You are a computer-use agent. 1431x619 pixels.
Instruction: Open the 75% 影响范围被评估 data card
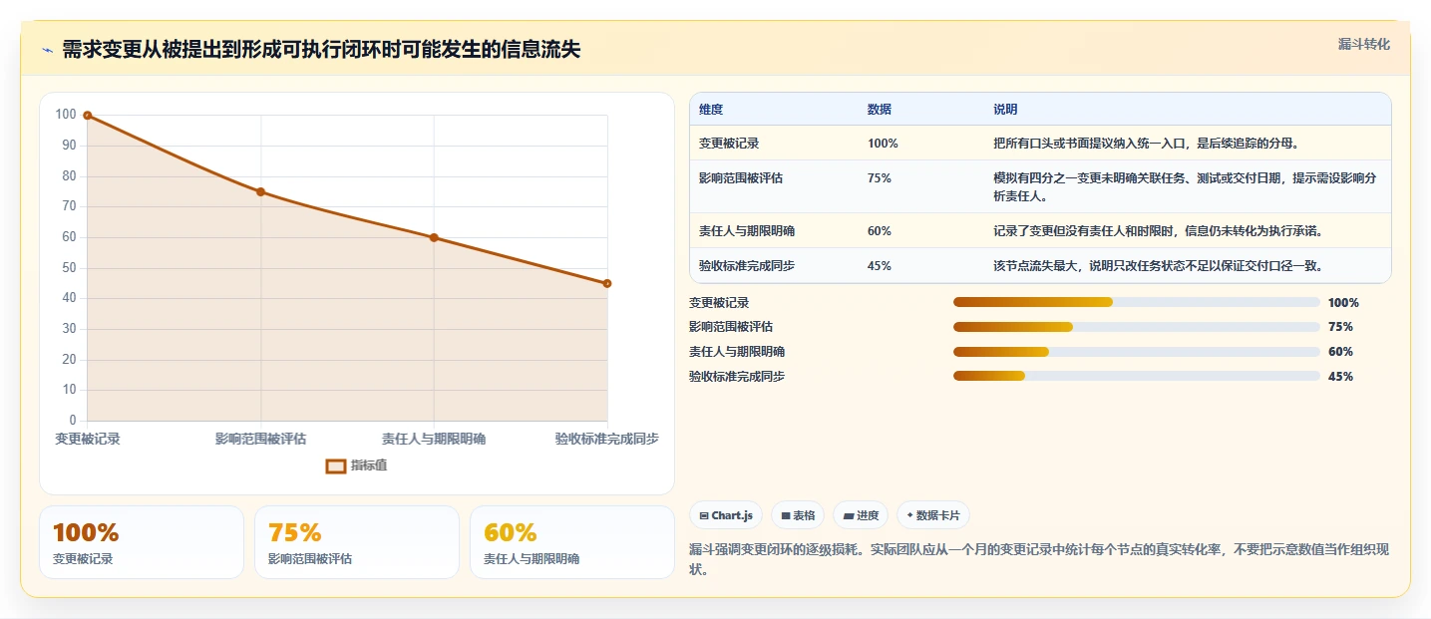tap(357, 542)
